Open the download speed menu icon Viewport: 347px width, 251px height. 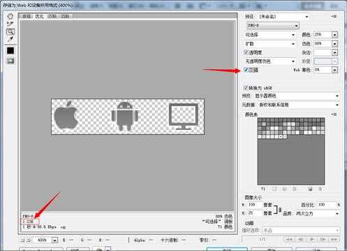[63, 227]
